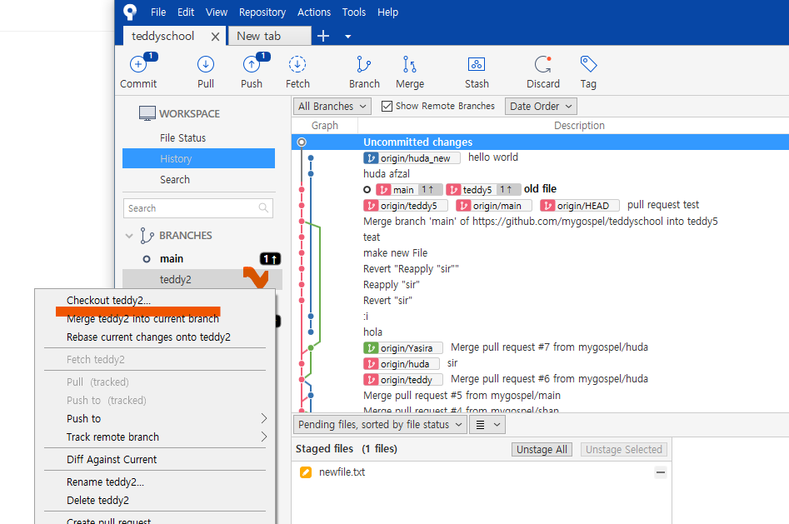Unstage newfile.txt with minus button
The image size is (789, 524).
click(x=661, y=472)
